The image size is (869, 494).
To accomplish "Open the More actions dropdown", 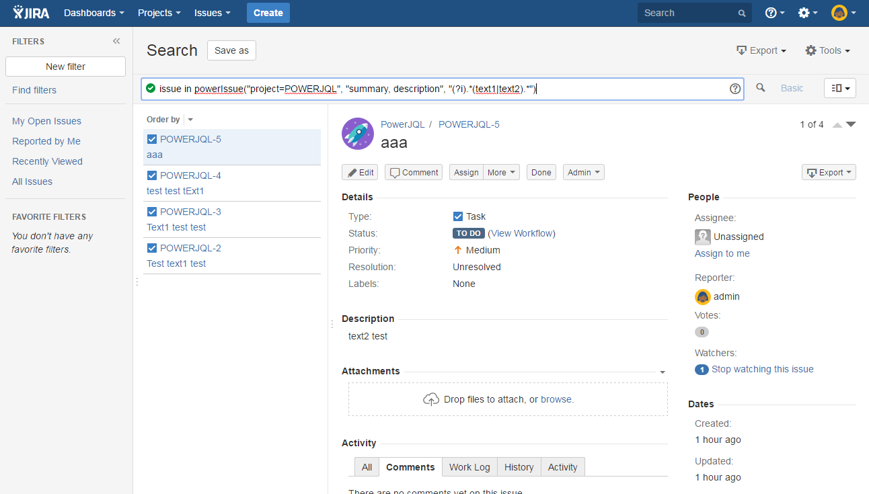I will click(x=501, y=172).
